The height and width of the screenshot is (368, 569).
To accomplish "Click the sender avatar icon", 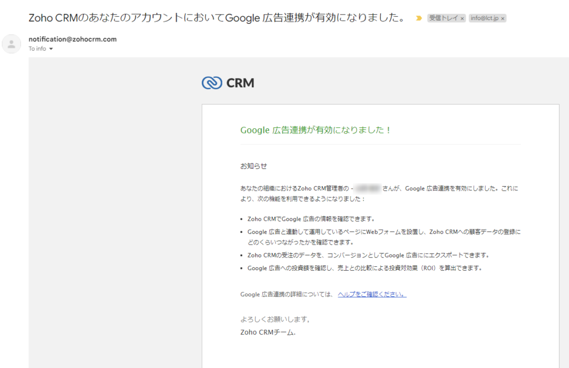I will coord(12,44).
